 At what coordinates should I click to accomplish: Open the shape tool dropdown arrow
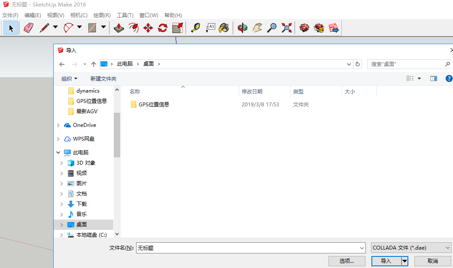click(103, 27)
